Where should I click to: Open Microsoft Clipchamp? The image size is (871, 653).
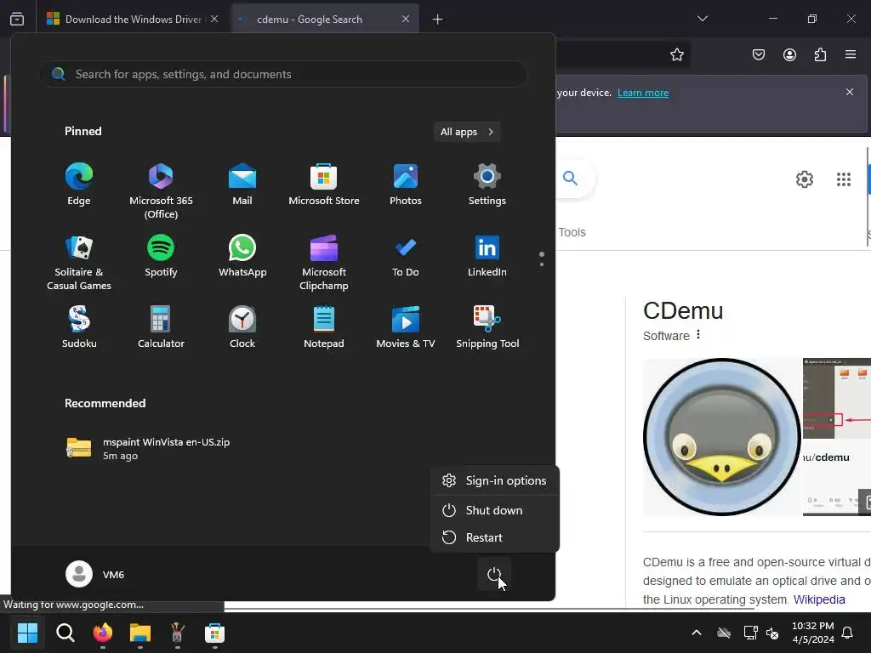pos(324,262)
